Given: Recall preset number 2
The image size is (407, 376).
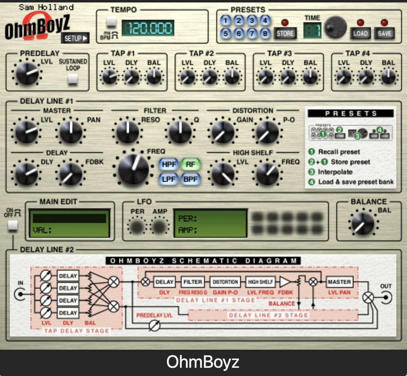Looking at the screenshot, I should click(x=239, y=21).
